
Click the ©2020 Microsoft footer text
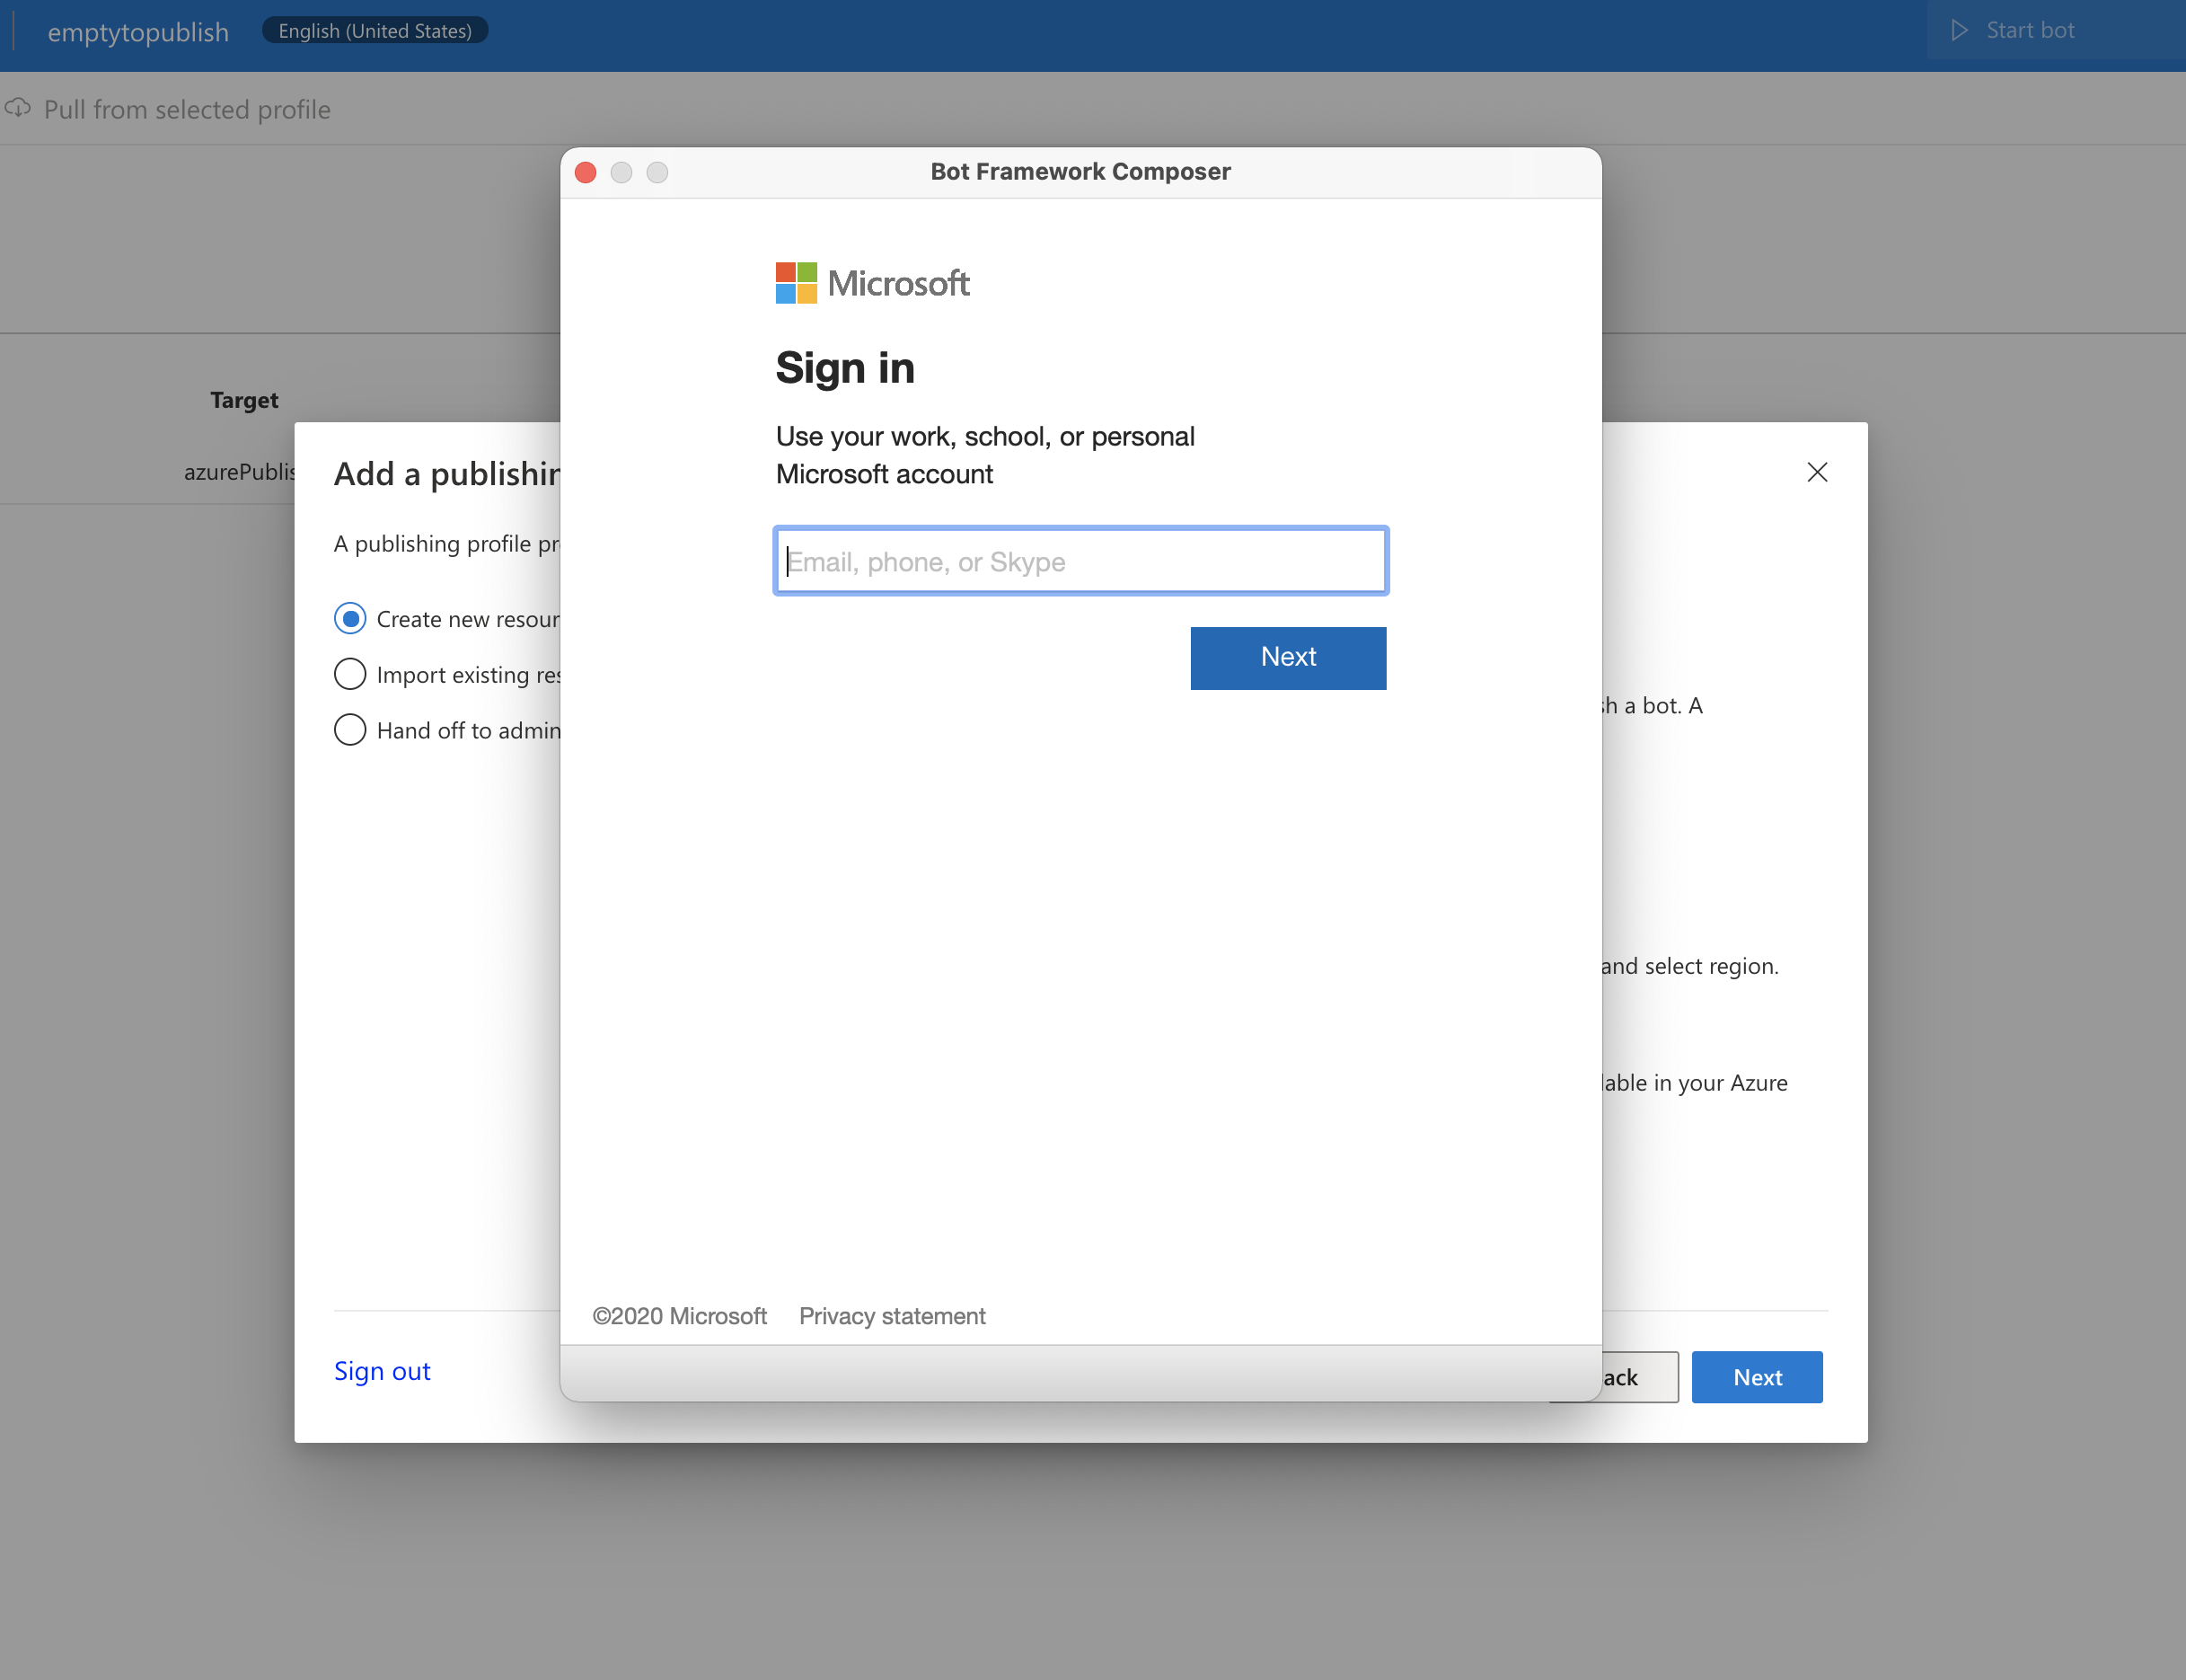pyautogui.click(x=679, y=1316)
